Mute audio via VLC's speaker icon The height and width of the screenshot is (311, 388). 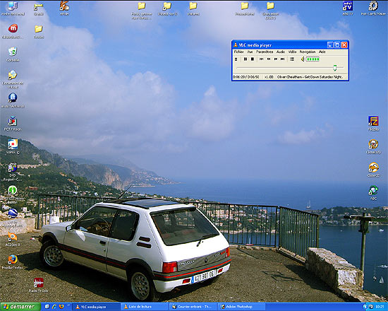303,59
